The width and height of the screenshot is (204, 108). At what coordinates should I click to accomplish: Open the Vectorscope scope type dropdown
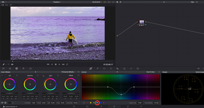(x=200, y=72)
